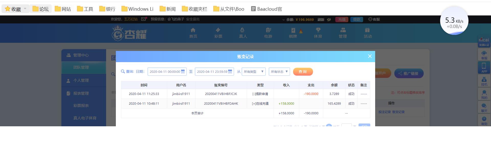The image size is (491, 165).
Task: Open 客服 customer service in top bar
Action: [374, 19]
